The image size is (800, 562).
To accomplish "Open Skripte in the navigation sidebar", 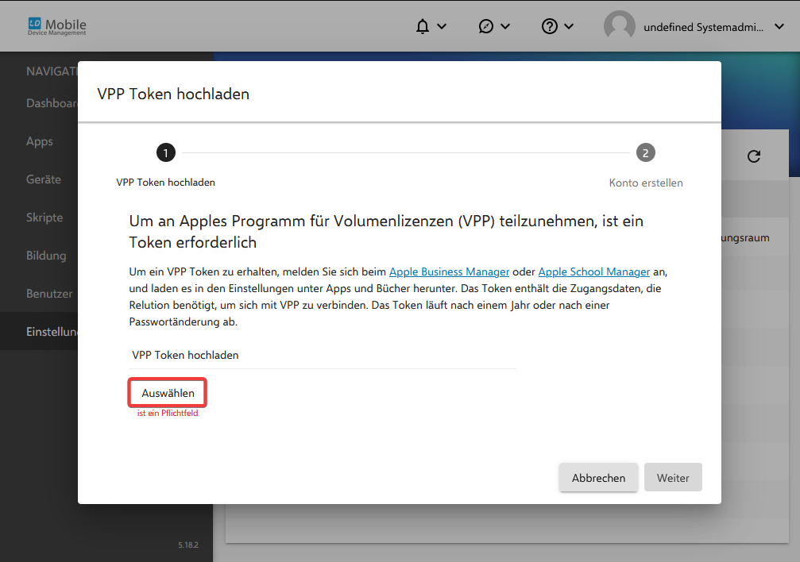I will pos(44,217).
